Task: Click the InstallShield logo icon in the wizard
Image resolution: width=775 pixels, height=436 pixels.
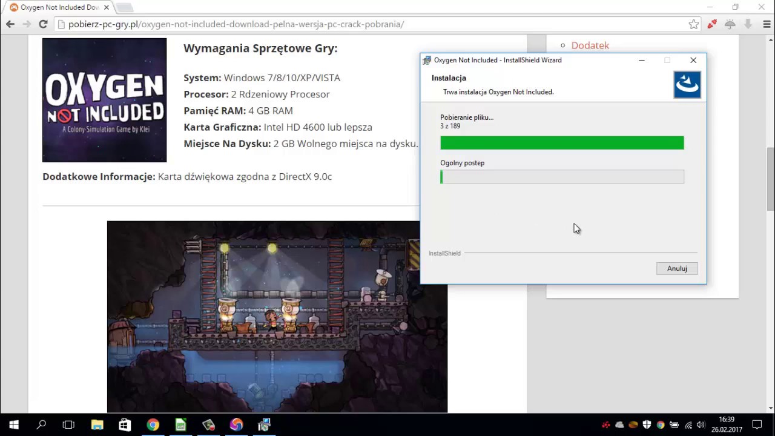Action: click(687, 85)
